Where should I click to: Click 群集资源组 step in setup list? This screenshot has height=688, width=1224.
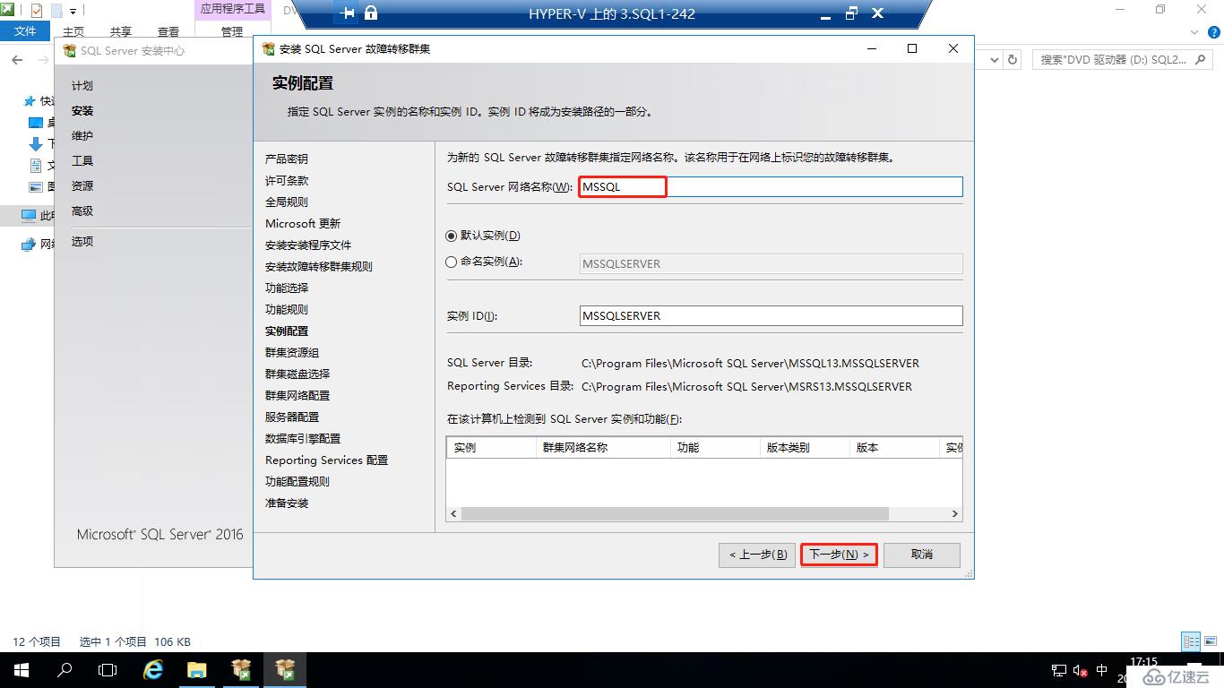pyautogui.click(x=292, y=353)
